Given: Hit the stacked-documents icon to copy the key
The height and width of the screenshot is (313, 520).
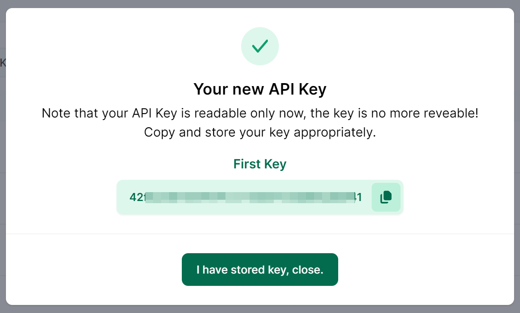Looking at the screenshot, I should (386, 197).
